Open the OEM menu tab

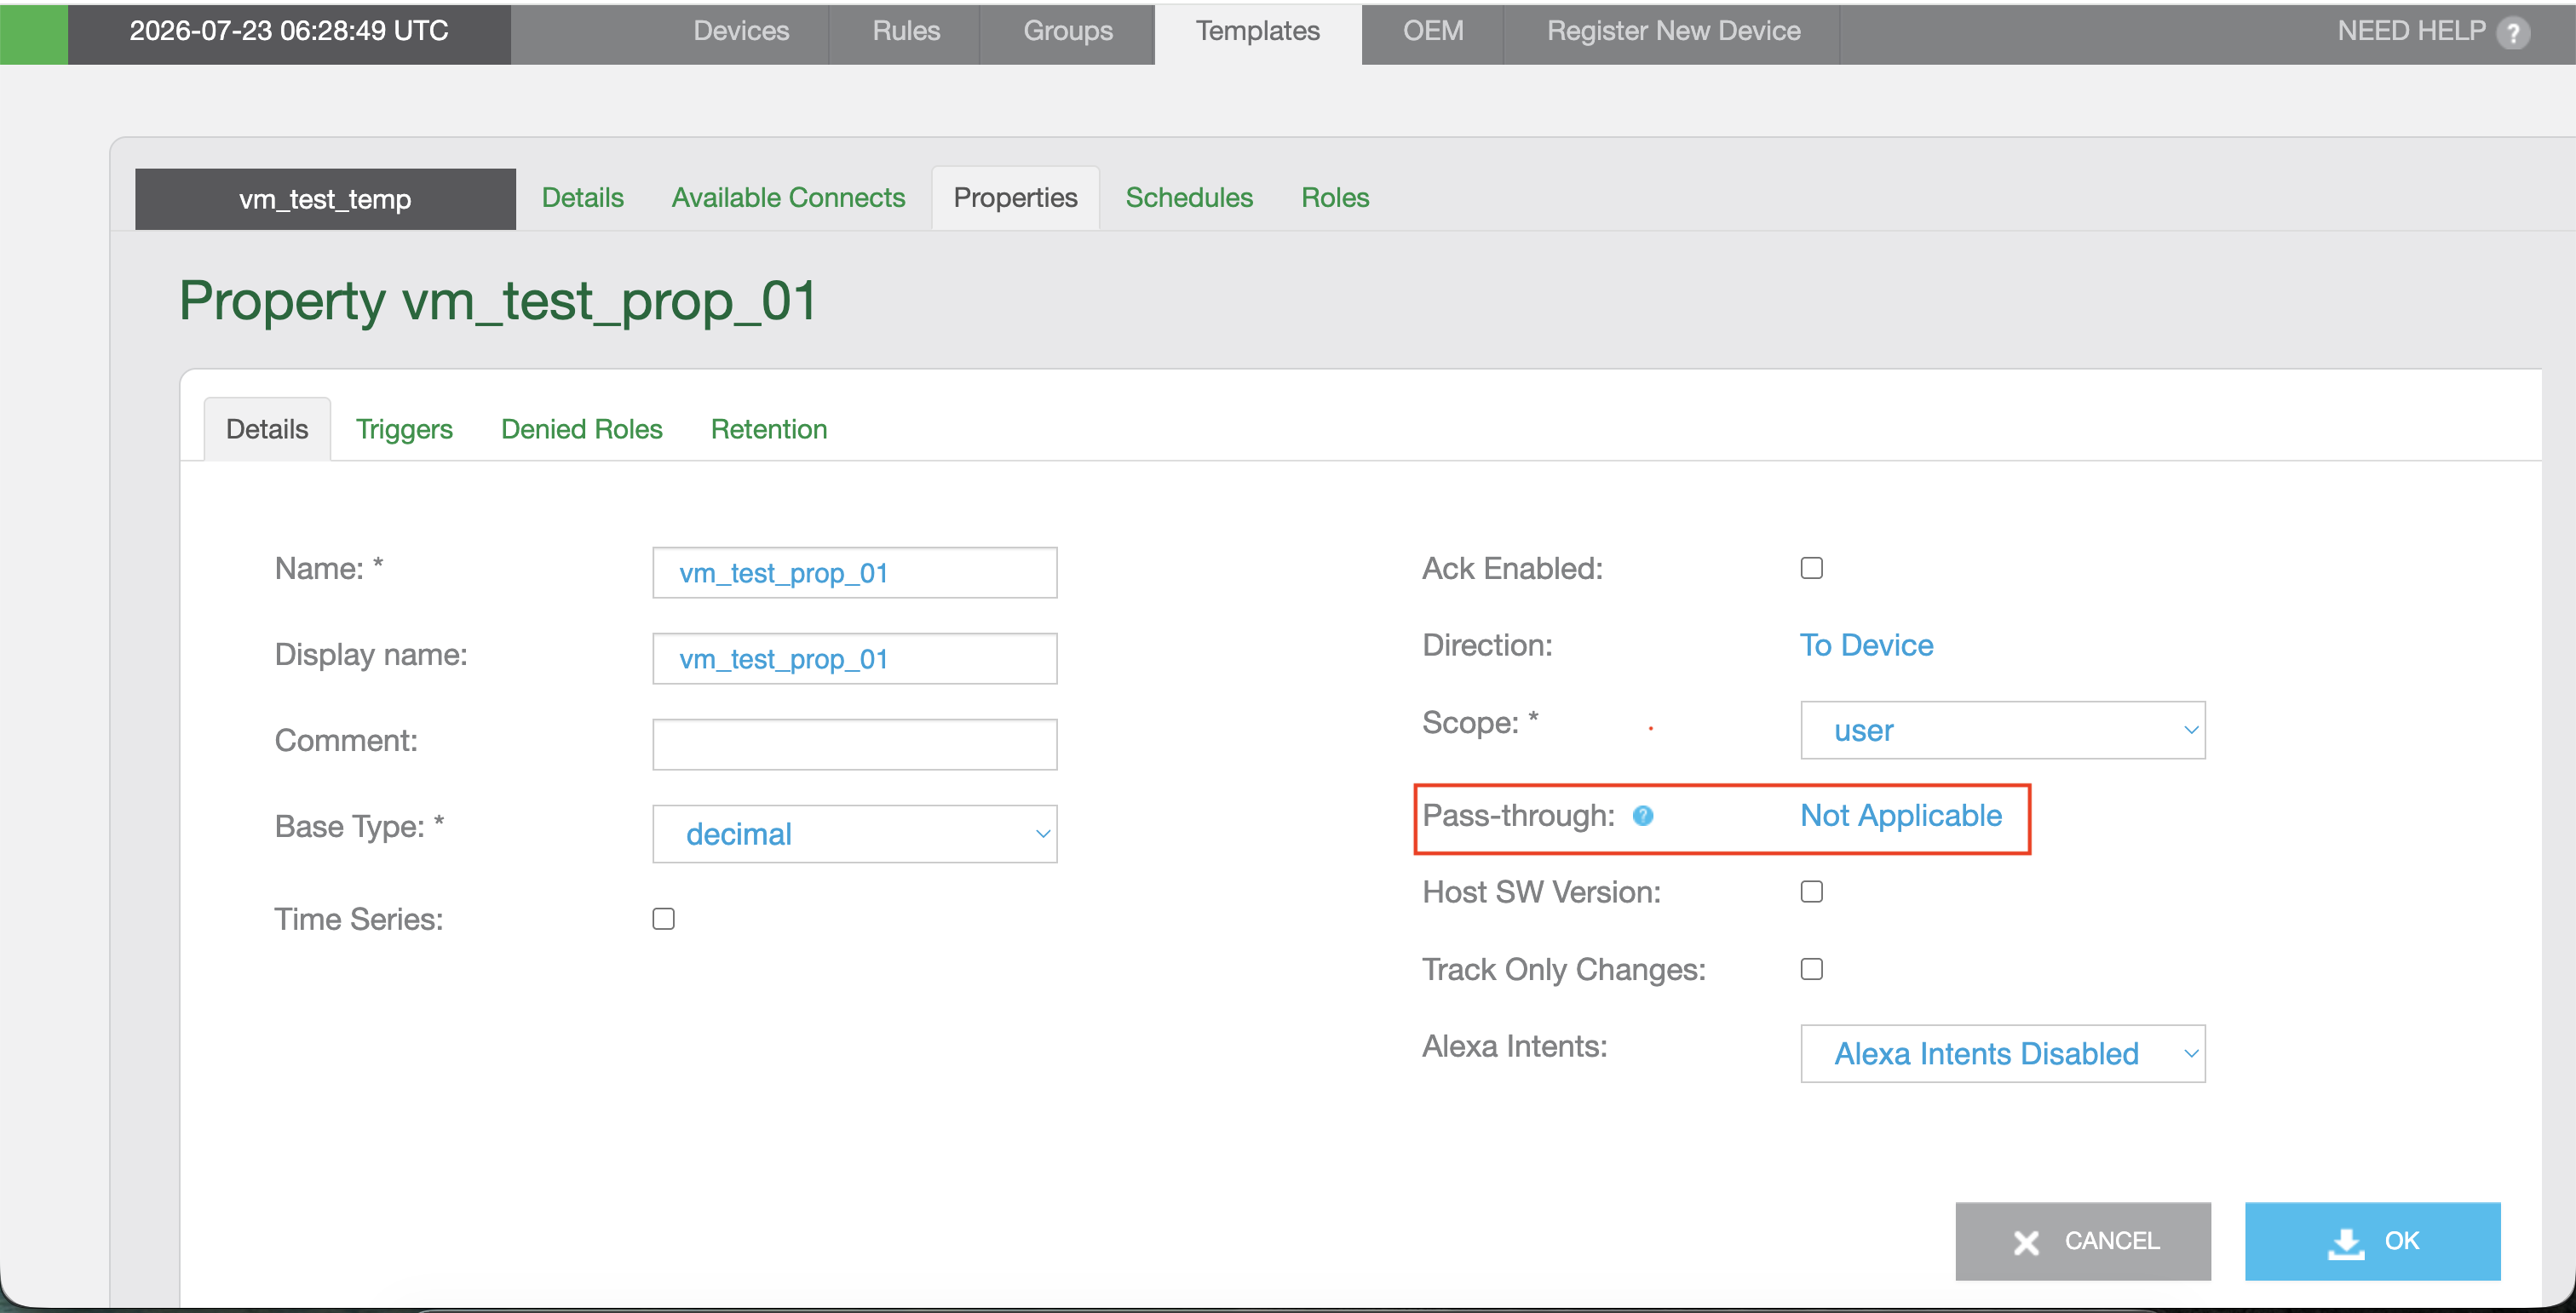(x=1433, y=32)
